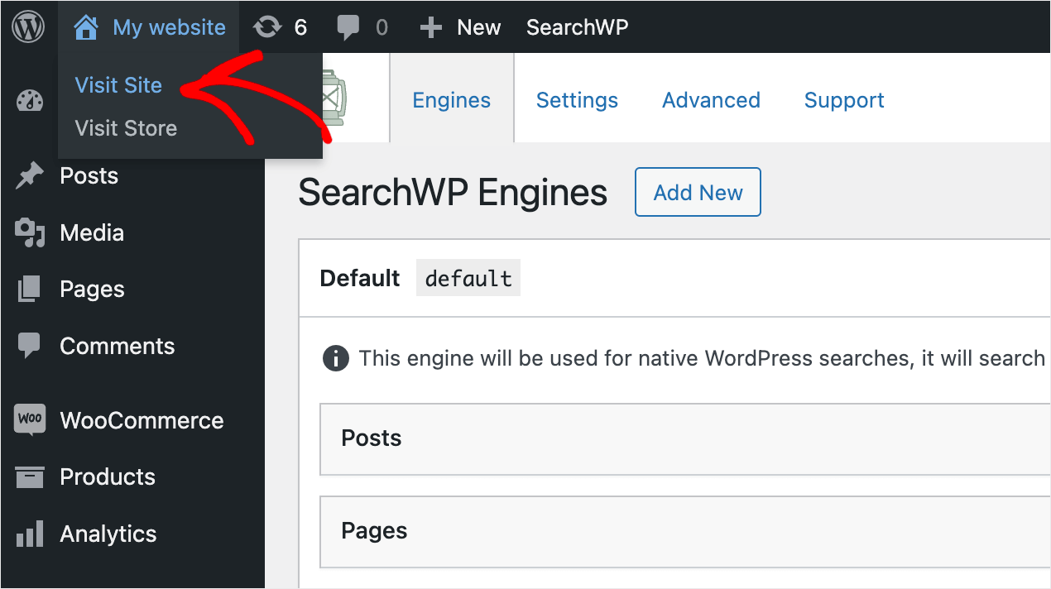Click the Pages stacked-sheets icon
Viewport: 1051px width, 589px height.
[29, 290]
